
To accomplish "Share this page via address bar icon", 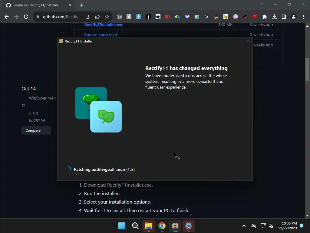I will (97, 17).
